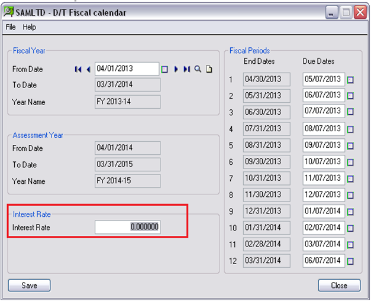Edit due date 06/07/2013 for period 2

(x=324, y=95)
